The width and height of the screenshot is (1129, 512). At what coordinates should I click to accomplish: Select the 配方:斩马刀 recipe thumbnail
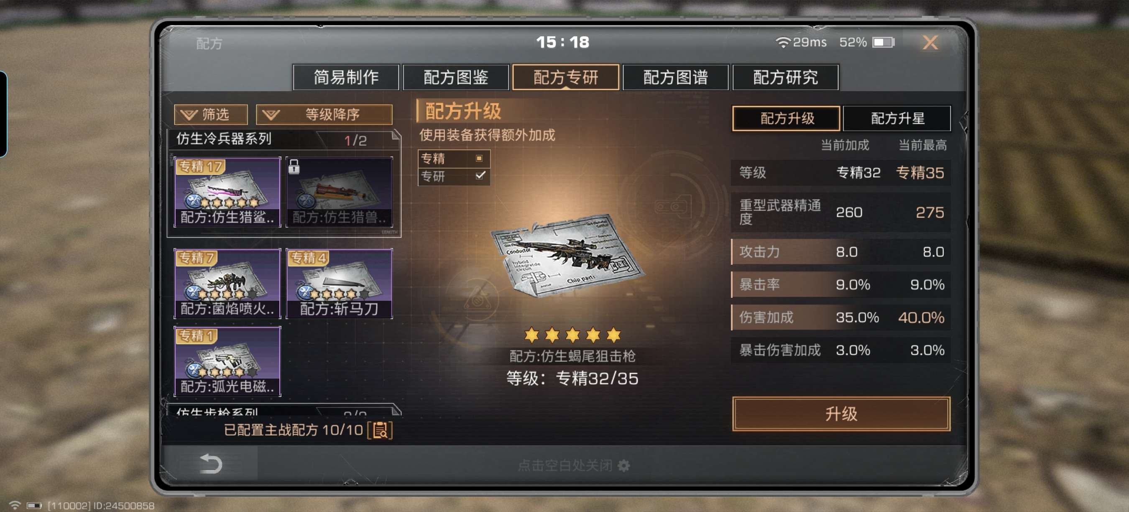click(339, 284)
